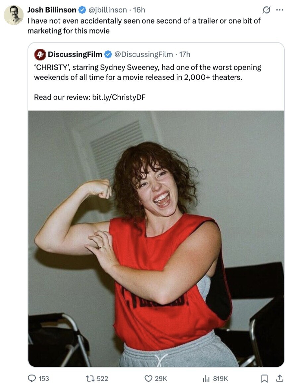Open the @DiscussingFilm handle
Image resolution: width=291 pixels, height=388 pixels.
[x=144, y=54]
